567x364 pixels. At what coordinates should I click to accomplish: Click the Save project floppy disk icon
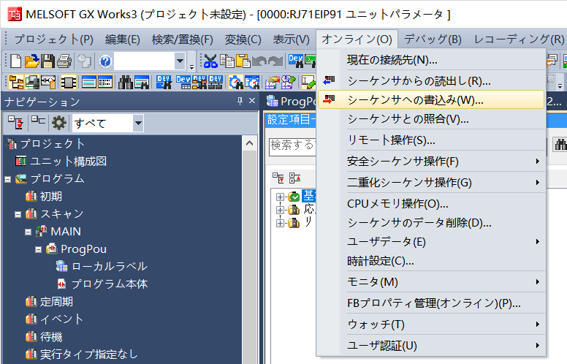[48, 61]
